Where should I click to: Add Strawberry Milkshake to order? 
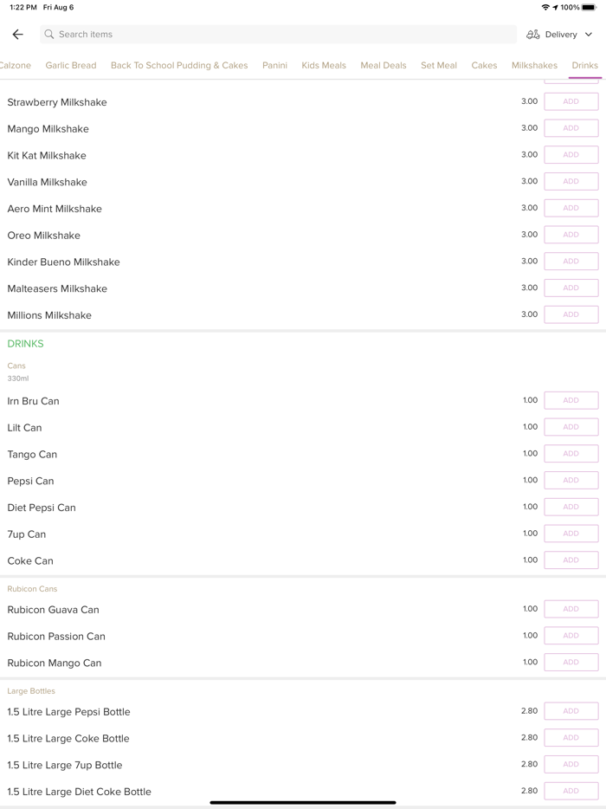(571, 101)
